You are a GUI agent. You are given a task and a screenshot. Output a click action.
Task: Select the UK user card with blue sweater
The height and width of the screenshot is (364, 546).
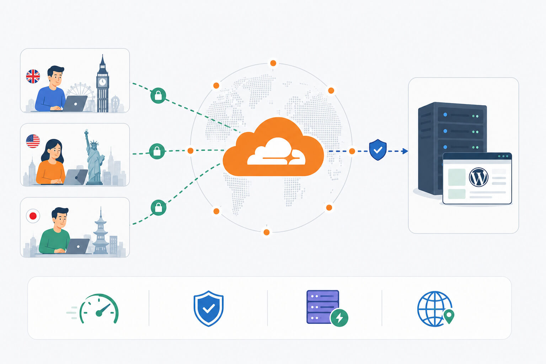click(x=75, y=81)
